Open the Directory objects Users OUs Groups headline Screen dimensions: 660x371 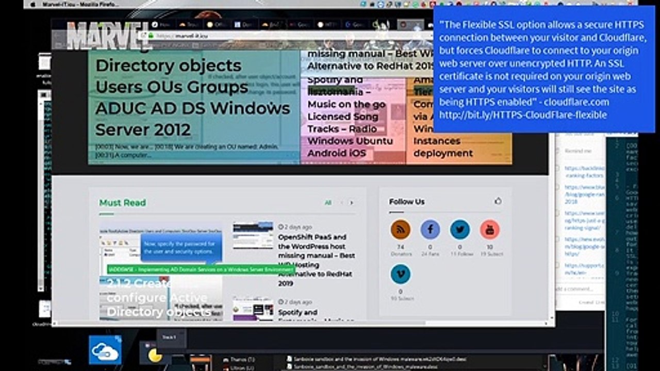pyautogui.click(x=193, y=97)
